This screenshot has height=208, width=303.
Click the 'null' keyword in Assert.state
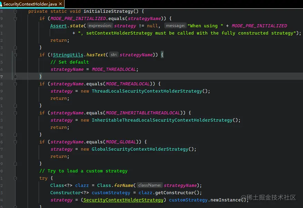[152, 26]
